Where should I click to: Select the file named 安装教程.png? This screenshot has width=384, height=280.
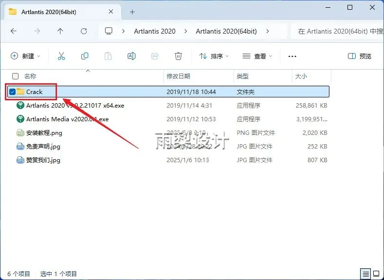(x=44, y=133)
